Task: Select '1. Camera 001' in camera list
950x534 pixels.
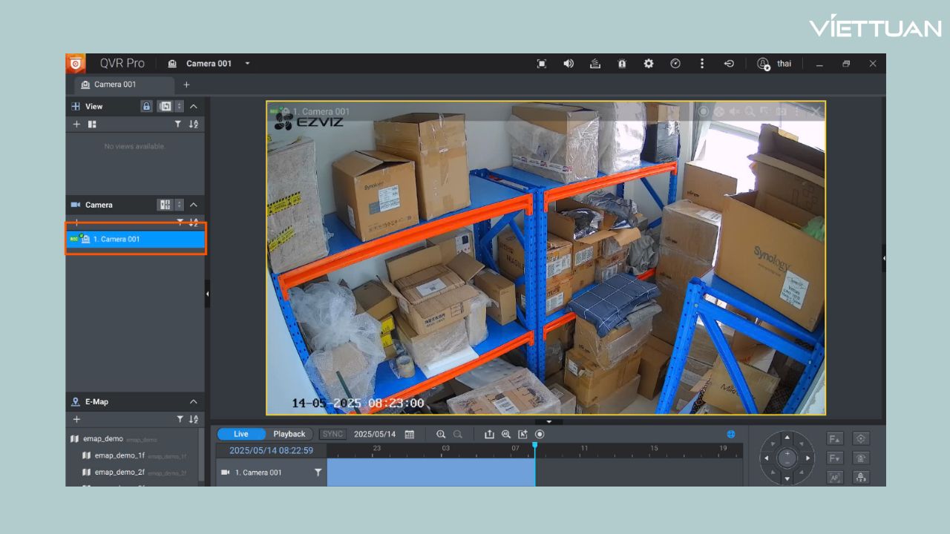Action: pos(136,239)
